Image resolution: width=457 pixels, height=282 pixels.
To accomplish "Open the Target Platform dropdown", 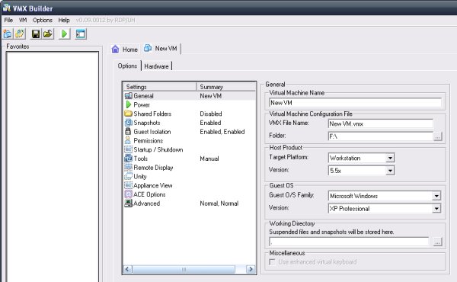I will [x=390, y=158].
